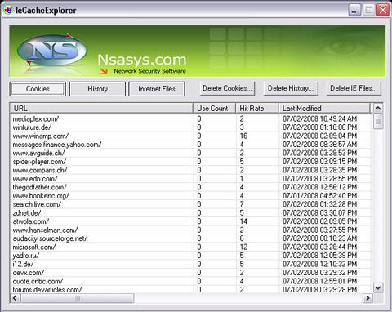Click the vertical scrollbar down arrow
Viewport: 392px width, 312px height.
[378, 287]
